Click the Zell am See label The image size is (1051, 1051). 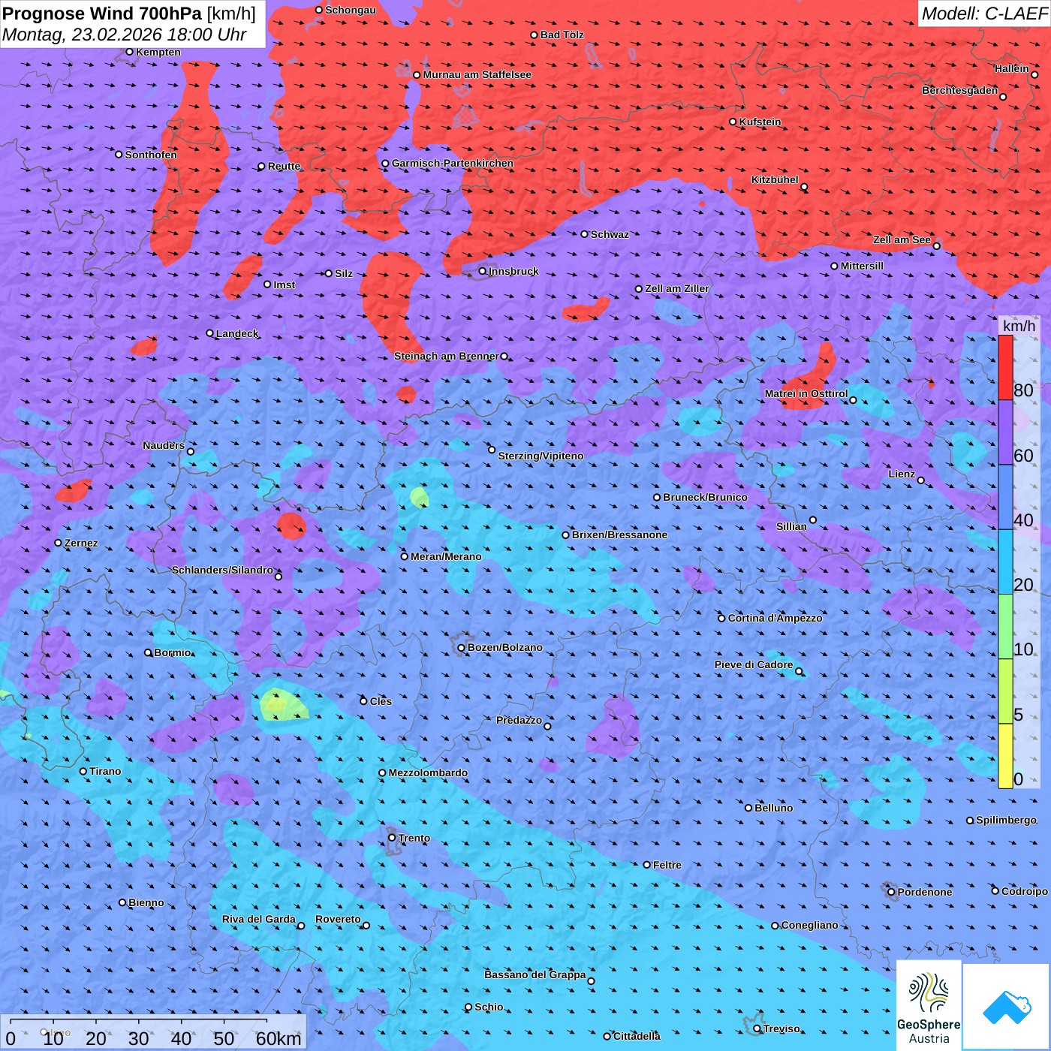pyautogui.click(x=902, y=239)
